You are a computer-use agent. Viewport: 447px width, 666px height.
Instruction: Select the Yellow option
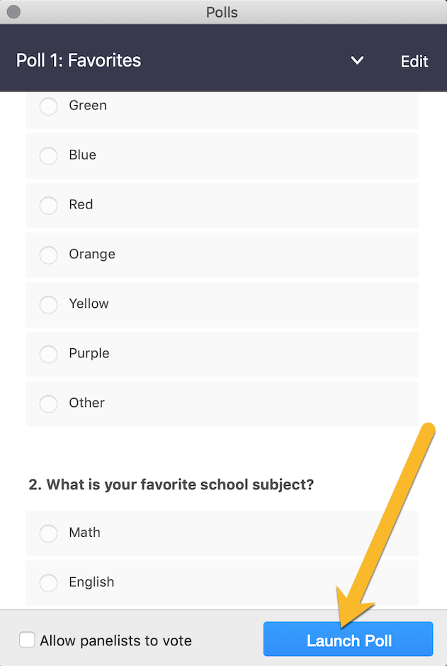48,304
